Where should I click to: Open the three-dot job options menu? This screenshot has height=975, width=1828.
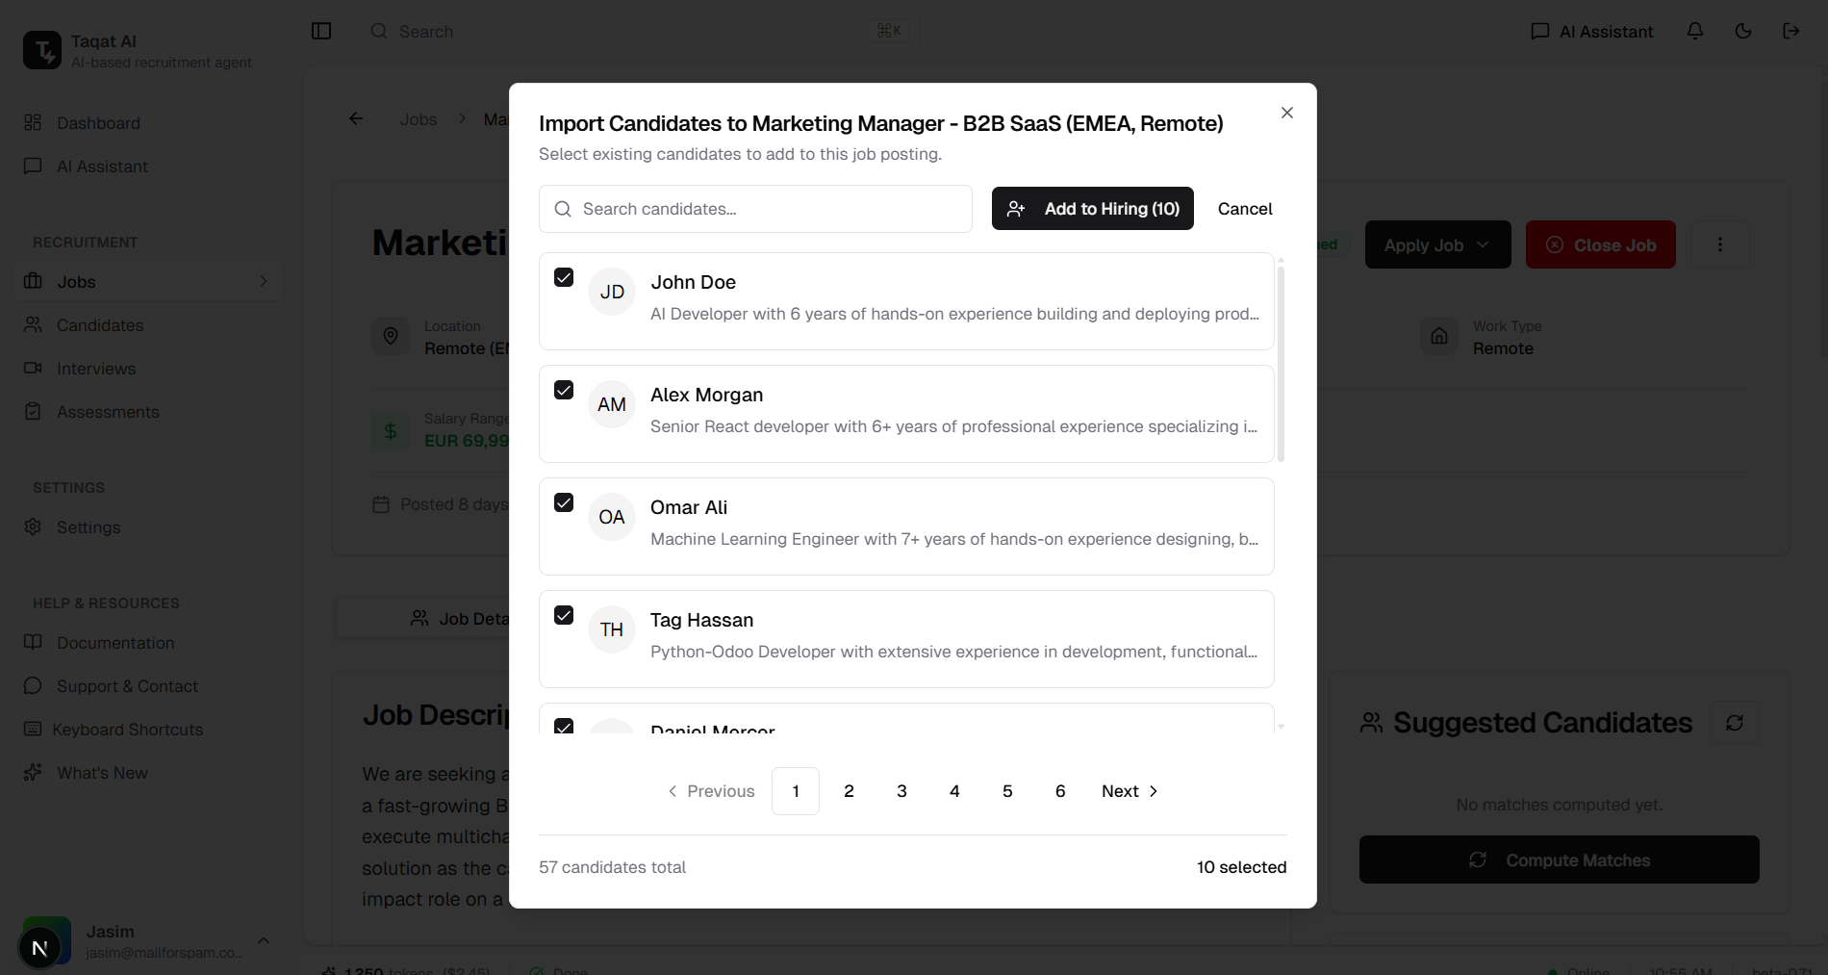pos(1720,244)
